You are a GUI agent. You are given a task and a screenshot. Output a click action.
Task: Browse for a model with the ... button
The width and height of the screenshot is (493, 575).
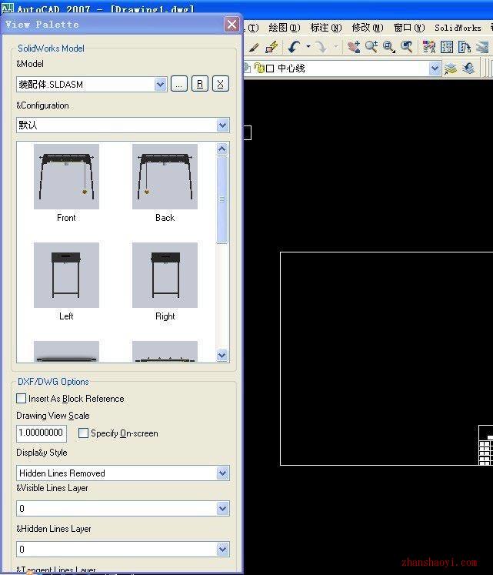[x=179, y=84]
